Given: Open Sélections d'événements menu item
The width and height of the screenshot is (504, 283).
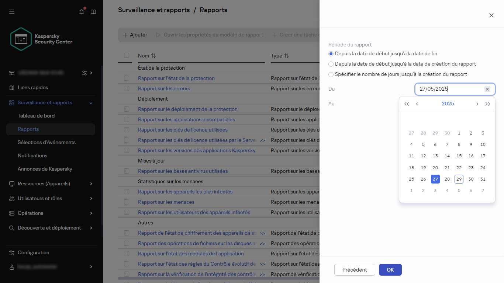Looking at the screenshot, I should [x=46, y=142].
